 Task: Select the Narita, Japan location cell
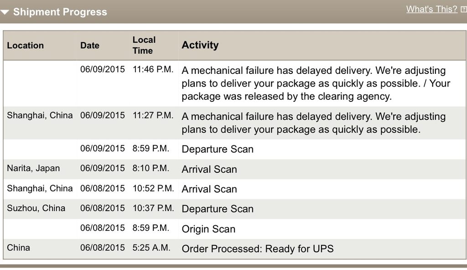click(x=33, y=168)
